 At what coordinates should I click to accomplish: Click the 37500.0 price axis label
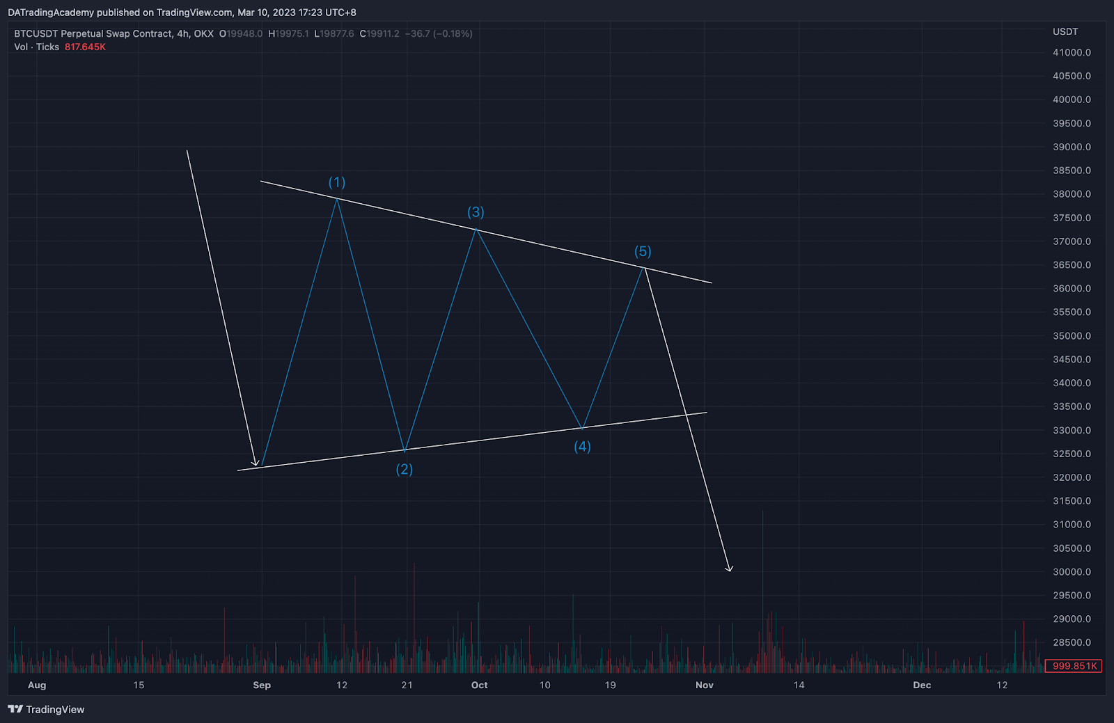point(1072,218)
